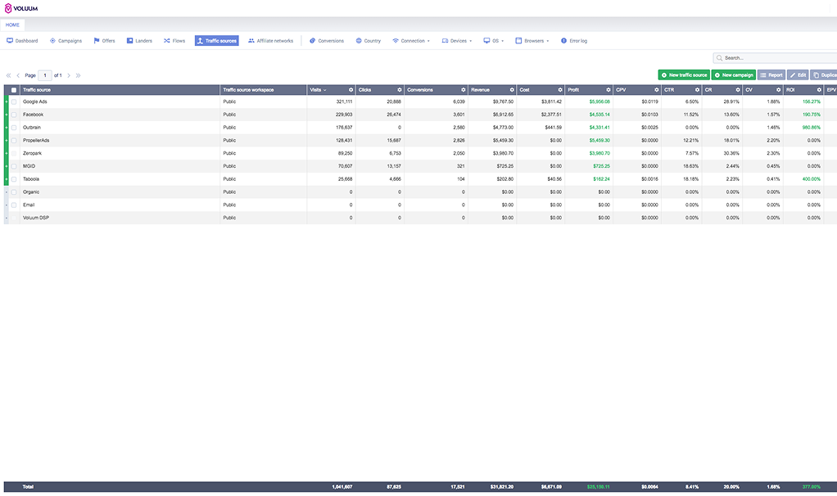837x496 pixels.
Task: Open Cost column settings gear
Action: click(560, 90)
